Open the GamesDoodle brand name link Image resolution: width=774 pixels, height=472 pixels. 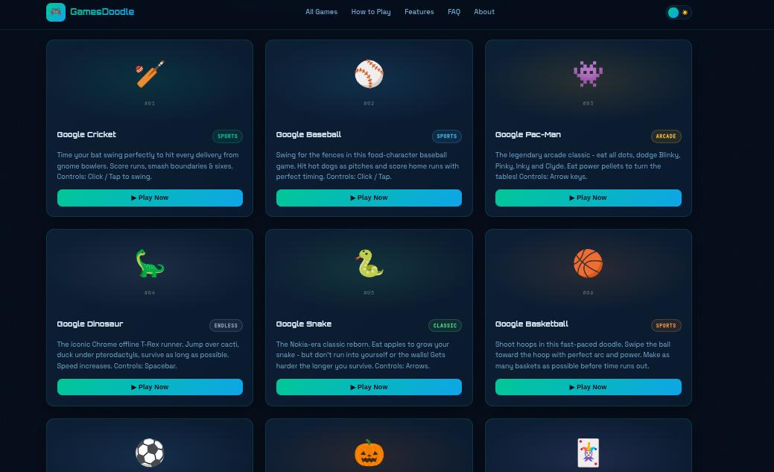tap(102, 12)
